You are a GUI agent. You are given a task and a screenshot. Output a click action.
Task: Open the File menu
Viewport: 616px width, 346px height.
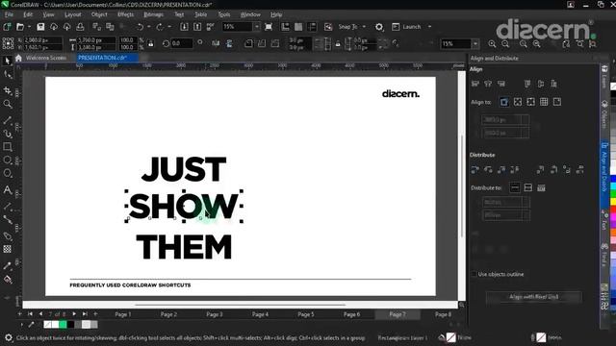[9, 14]
